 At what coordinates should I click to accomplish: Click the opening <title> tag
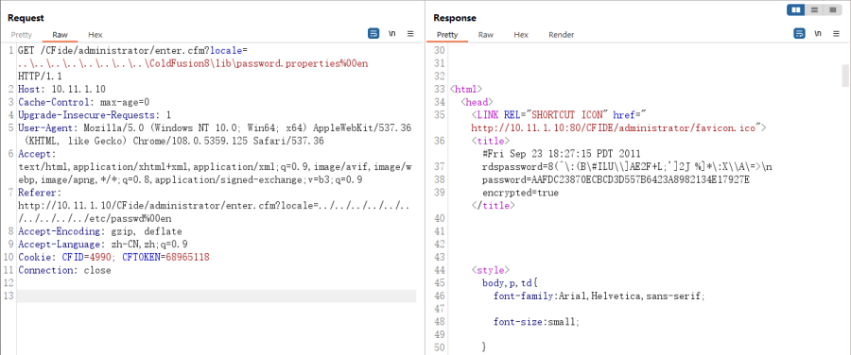(x=491, y=141)
